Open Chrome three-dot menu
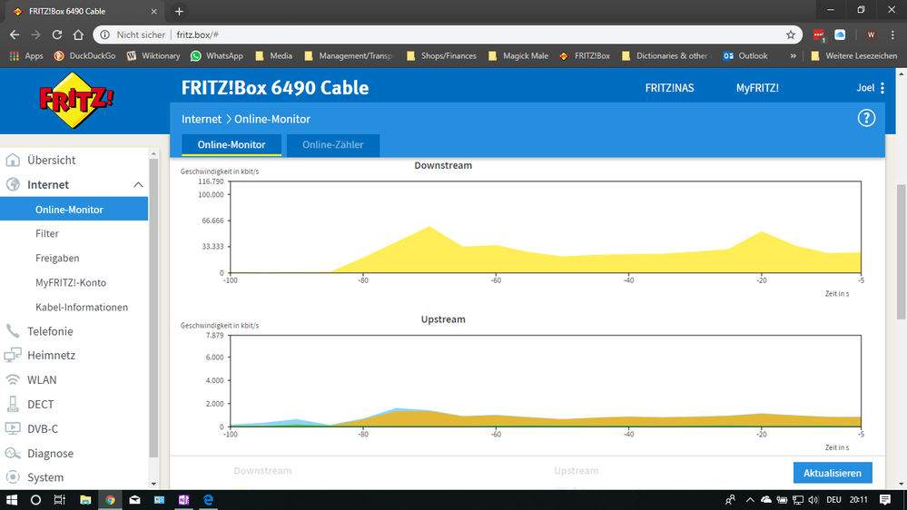Viewport: 907px width, 510px height. (x=893, y=34)
